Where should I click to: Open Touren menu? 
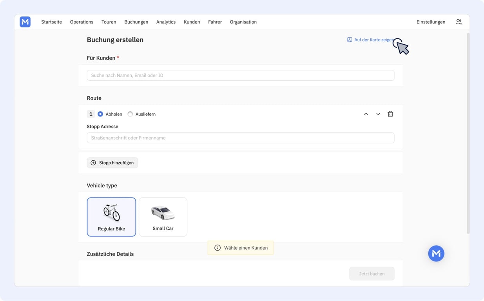tap(109, 22)
